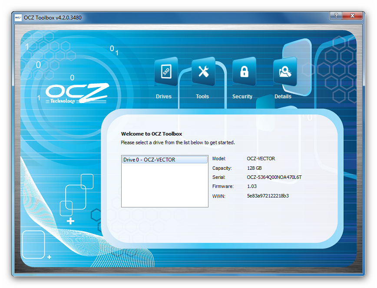
Task: Click the 'Please select a drive' instruction text
Action: point(178,142)
